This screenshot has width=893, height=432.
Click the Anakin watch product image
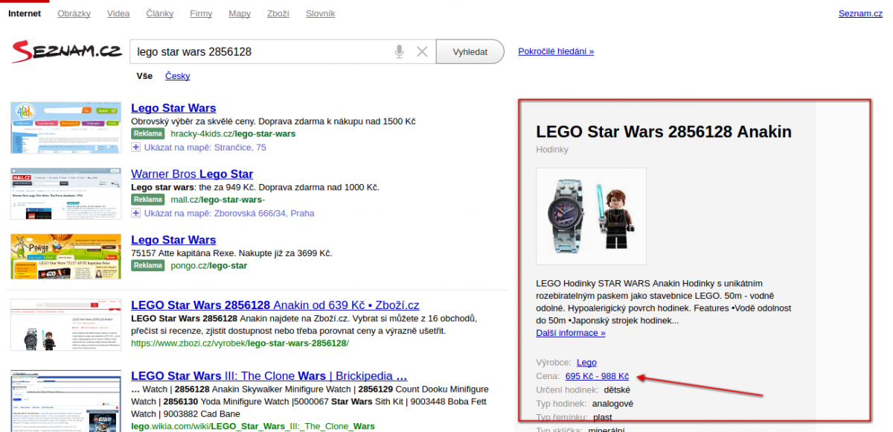[x=591, y=216]
